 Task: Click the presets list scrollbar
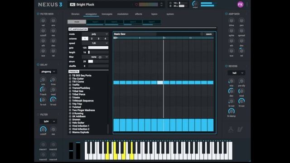point(108,129)
